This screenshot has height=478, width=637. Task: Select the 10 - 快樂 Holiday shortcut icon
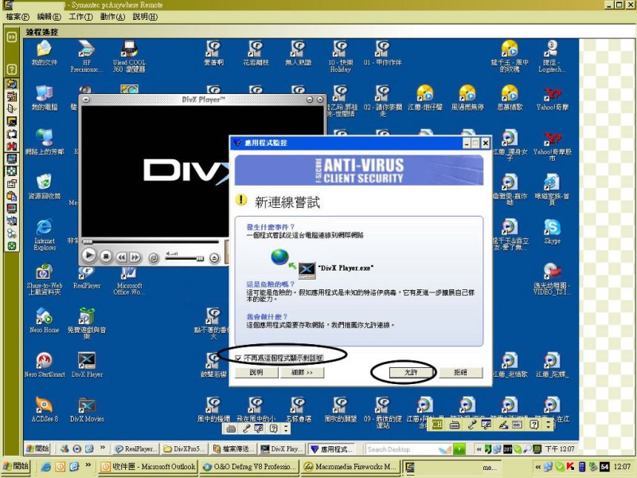coord(341,57)
